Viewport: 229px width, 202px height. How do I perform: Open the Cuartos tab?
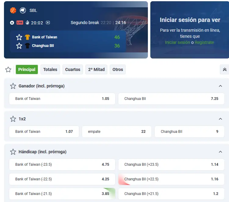click(x=73, y=69)
